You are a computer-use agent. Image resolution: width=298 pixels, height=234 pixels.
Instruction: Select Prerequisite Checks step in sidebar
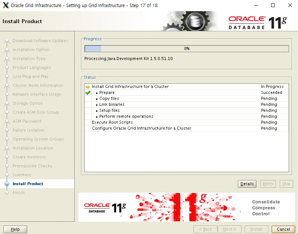point(32,166)
